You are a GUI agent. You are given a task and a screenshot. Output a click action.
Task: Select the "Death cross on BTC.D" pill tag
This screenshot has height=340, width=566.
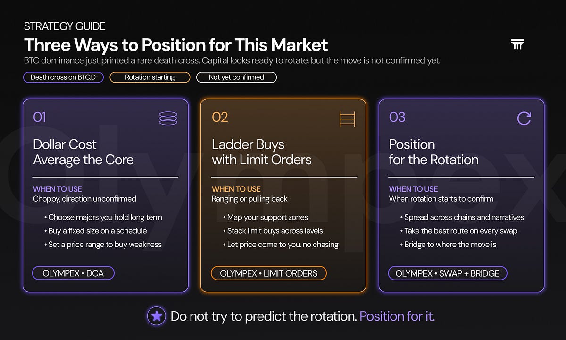[63, 77]
